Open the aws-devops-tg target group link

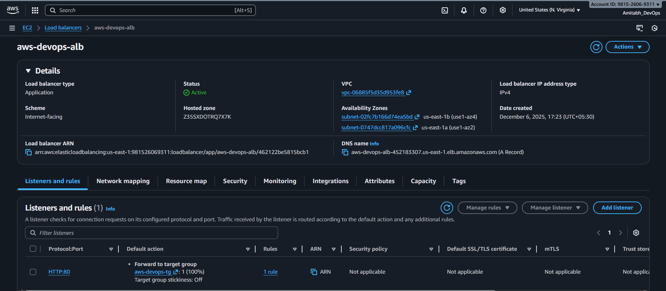(153, 272)
